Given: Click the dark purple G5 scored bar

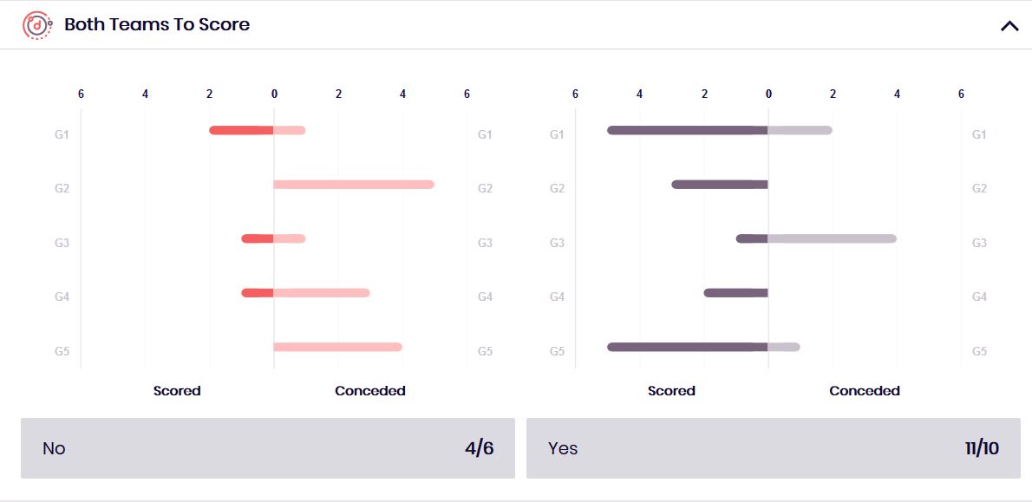Looking at the screenshot, I should click(687, 347).
